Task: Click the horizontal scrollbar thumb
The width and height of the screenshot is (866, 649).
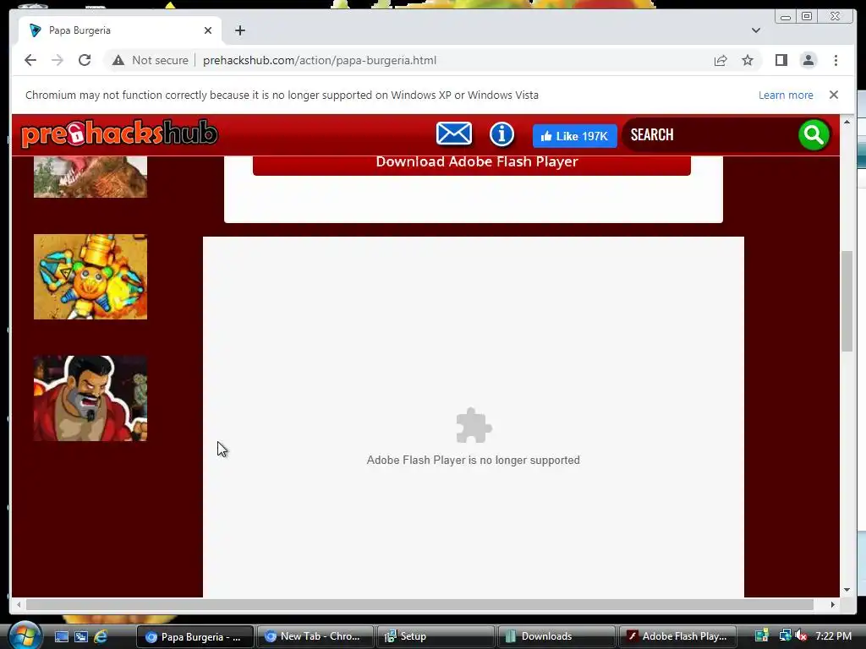Action: 419,605
